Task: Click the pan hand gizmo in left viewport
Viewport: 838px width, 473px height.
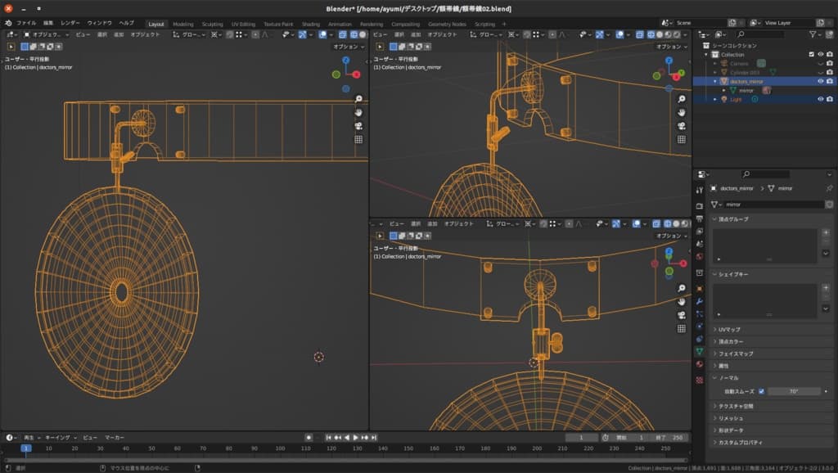Action: click(358, 112)
